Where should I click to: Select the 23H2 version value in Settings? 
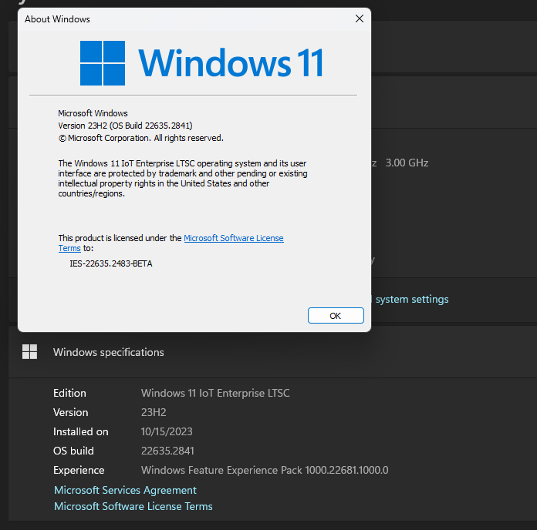pyautogui.click(x=154, y=412)
